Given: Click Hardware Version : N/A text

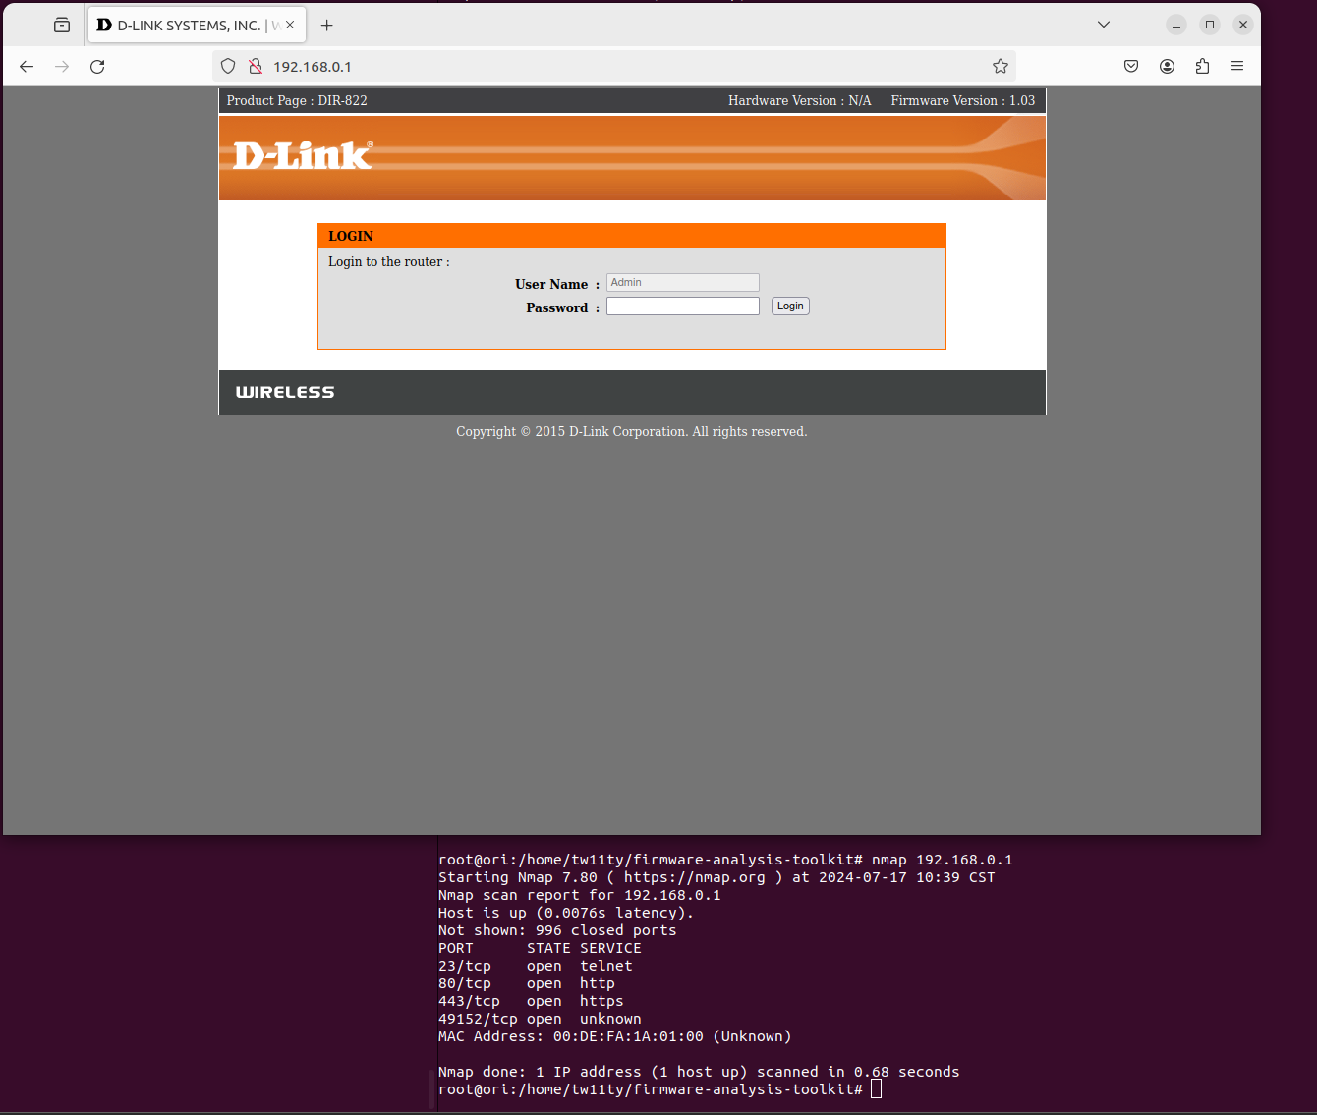Looking at the screenshot, I should [800, 100].
